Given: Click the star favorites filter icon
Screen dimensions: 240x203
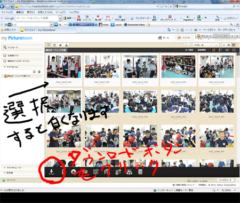Looking at the screenshot, I should [x=60, y=45].
